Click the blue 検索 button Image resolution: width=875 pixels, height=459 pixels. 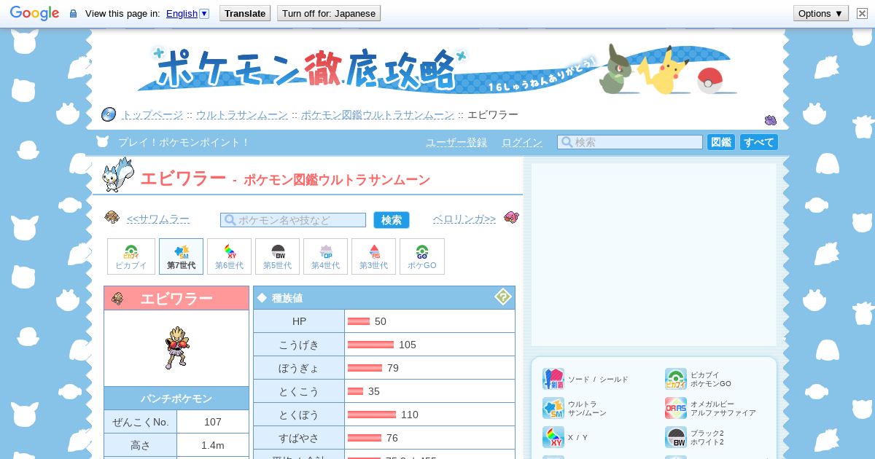(392, 220)
